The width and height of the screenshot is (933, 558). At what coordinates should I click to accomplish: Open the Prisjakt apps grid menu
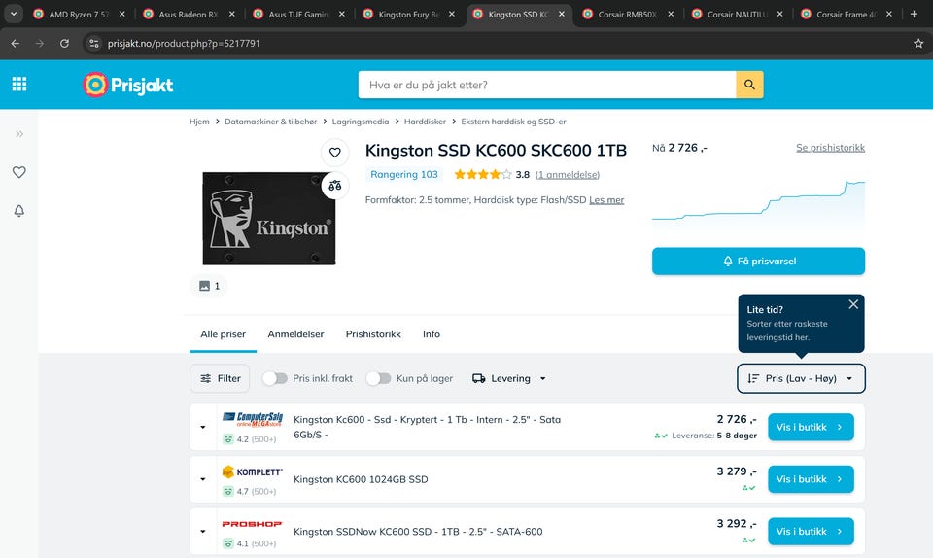(x=19, y=85)
